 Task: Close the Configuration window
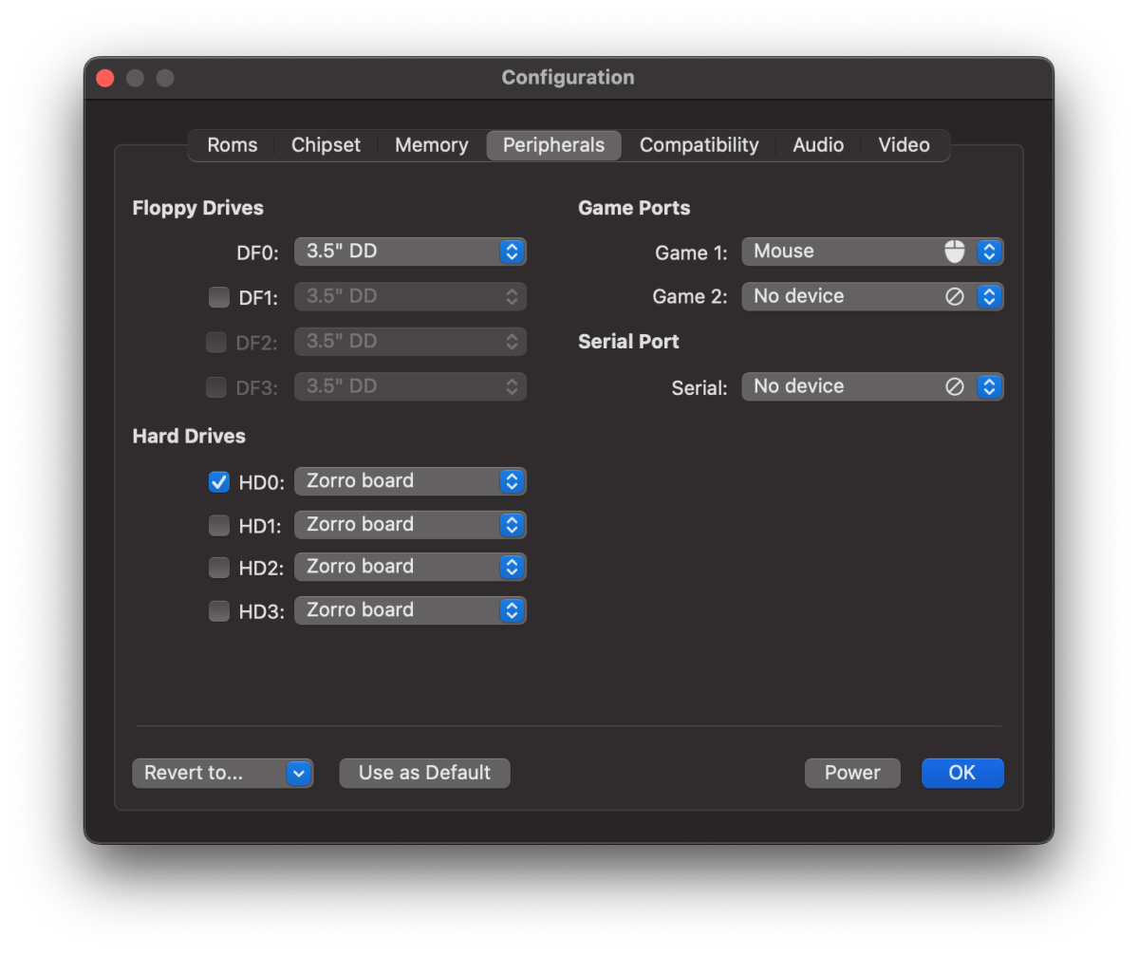[x=105, y=78]
